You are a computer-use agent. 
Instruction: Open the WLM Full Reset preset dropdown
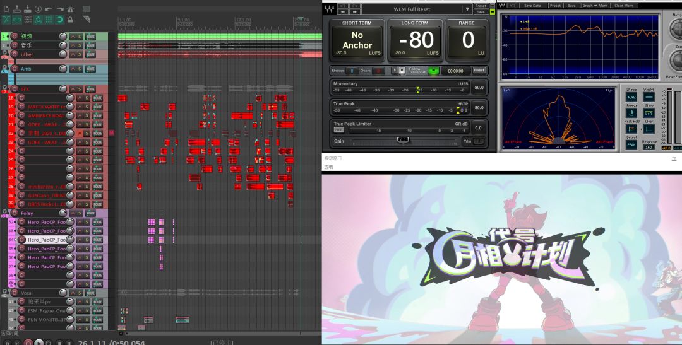coord(467,9)
